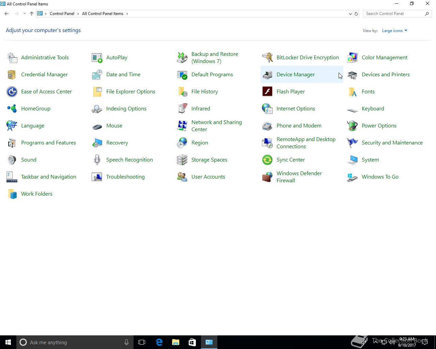436x349 pixels.
Task: Focus the Search Control Panel box
Action: [x=397, y=14]
